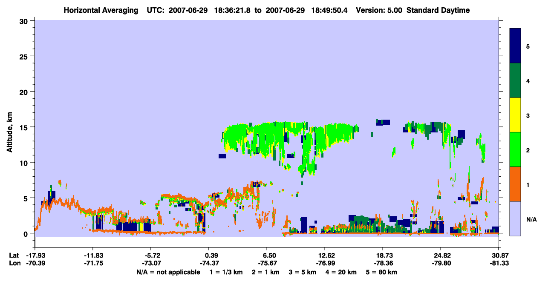The height and width of the screenshot is (284, 554).
Task: Click longitude value -75.67
Action: 267,263
